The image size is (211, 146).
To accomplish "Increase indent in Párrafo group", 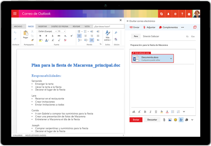I will tap(98, 31).
